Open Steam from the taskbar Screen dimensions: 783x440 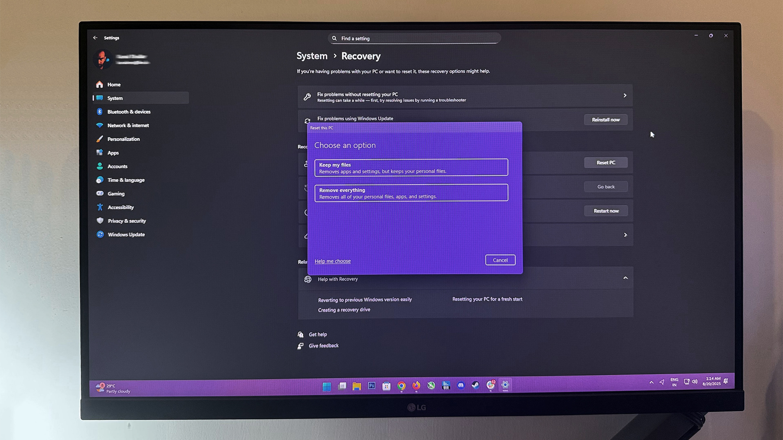point(476,385)
